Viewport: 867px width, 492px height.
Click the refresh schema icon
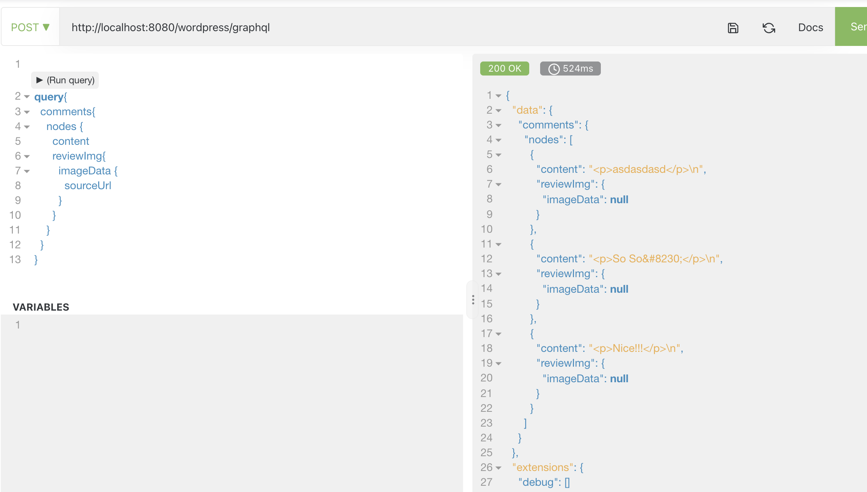[769, 28]
